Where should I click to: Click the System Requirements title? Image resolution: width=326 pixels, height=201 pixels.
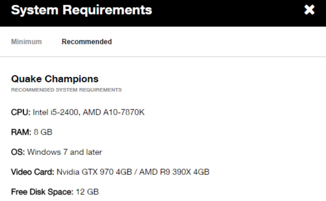pyautogui.click(x=81, y=10)
